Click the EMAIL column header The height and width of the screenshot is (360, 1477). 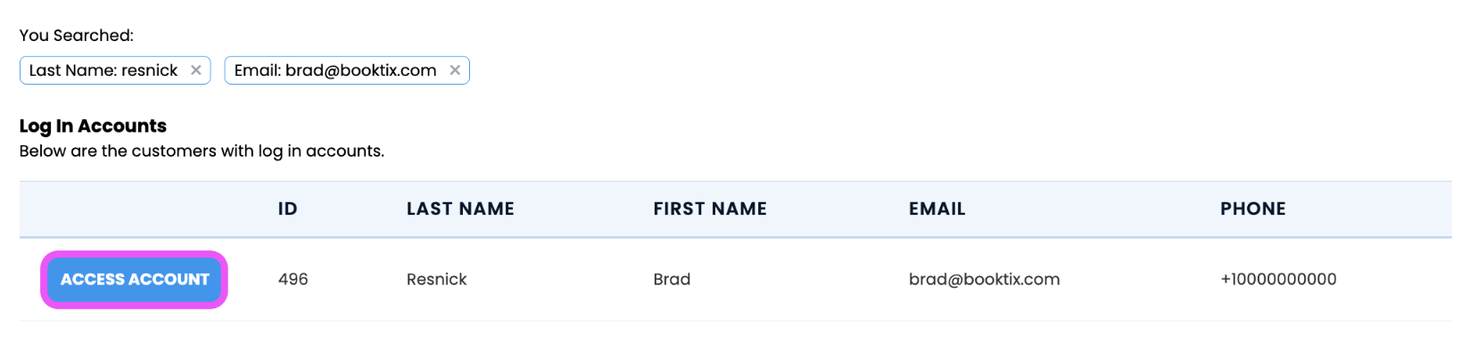(x=937, y=209)
